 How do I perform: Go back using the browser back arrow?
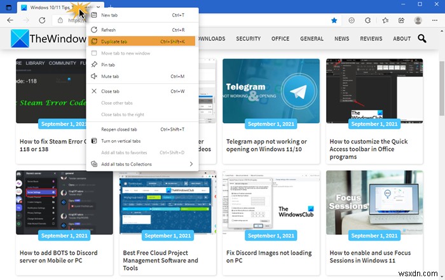click(x=10, y=20)
